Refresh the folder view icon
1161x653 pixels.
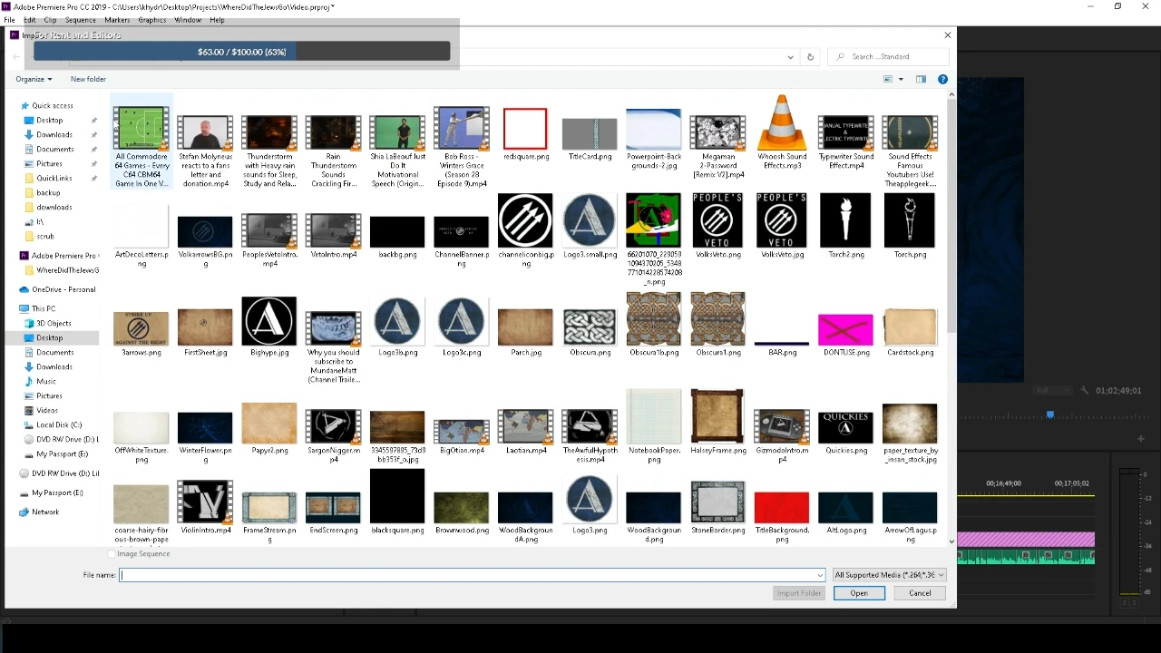810,56
